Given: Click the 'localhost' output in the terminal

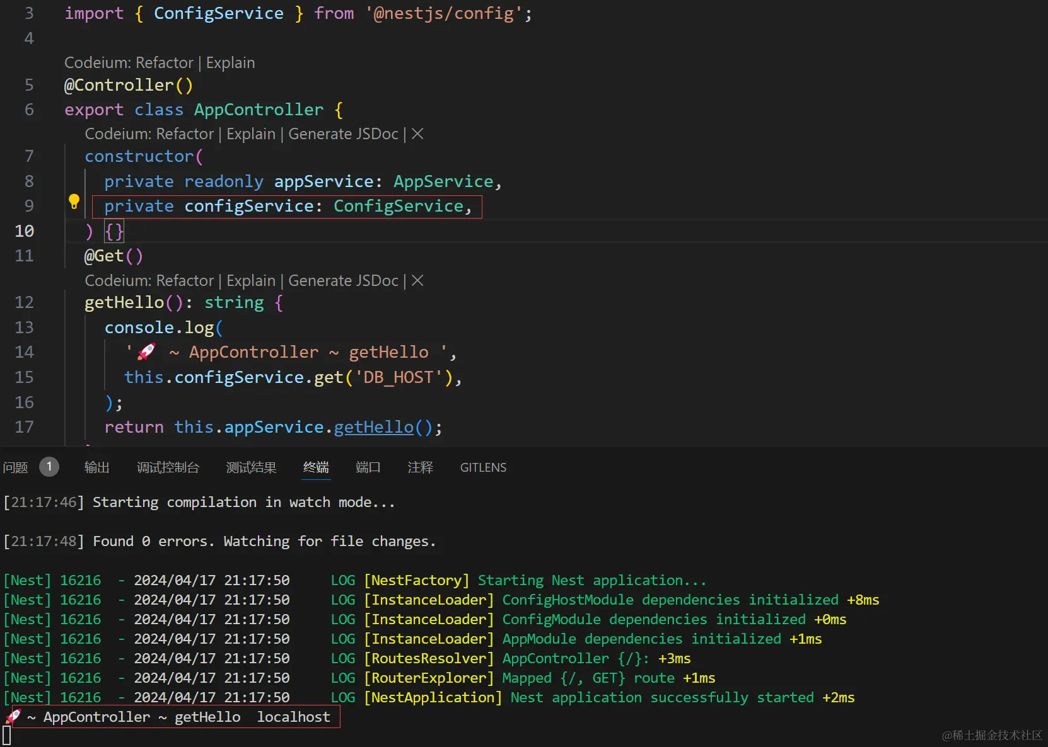Looking at the screenshot, I should (x=294, y=717).
